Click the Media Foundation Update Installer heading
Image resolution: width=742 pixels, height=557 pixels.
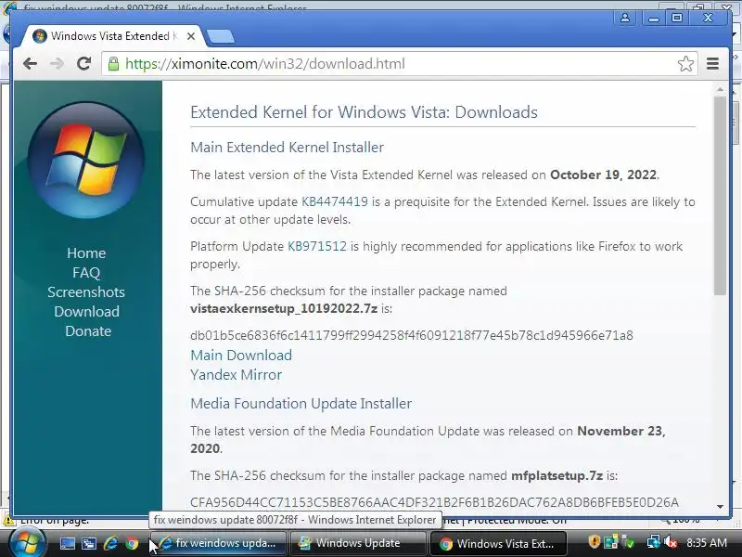coord(301,404)
